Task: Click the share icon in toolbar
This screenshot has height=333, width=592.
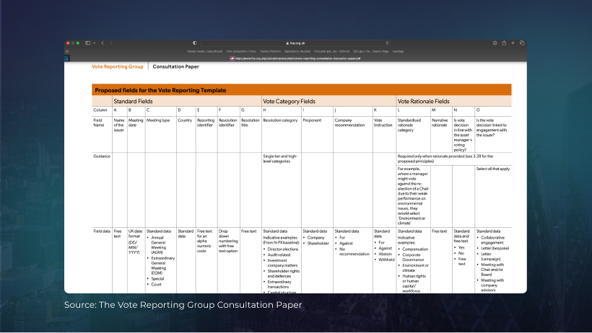Action: click(x=504, y=43)
